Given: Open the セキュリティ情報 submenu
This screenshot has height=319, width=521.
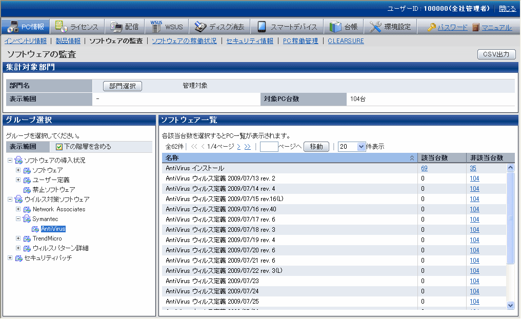Looking at the screenshot, I should pyautogui.click(x=250, y=41).
